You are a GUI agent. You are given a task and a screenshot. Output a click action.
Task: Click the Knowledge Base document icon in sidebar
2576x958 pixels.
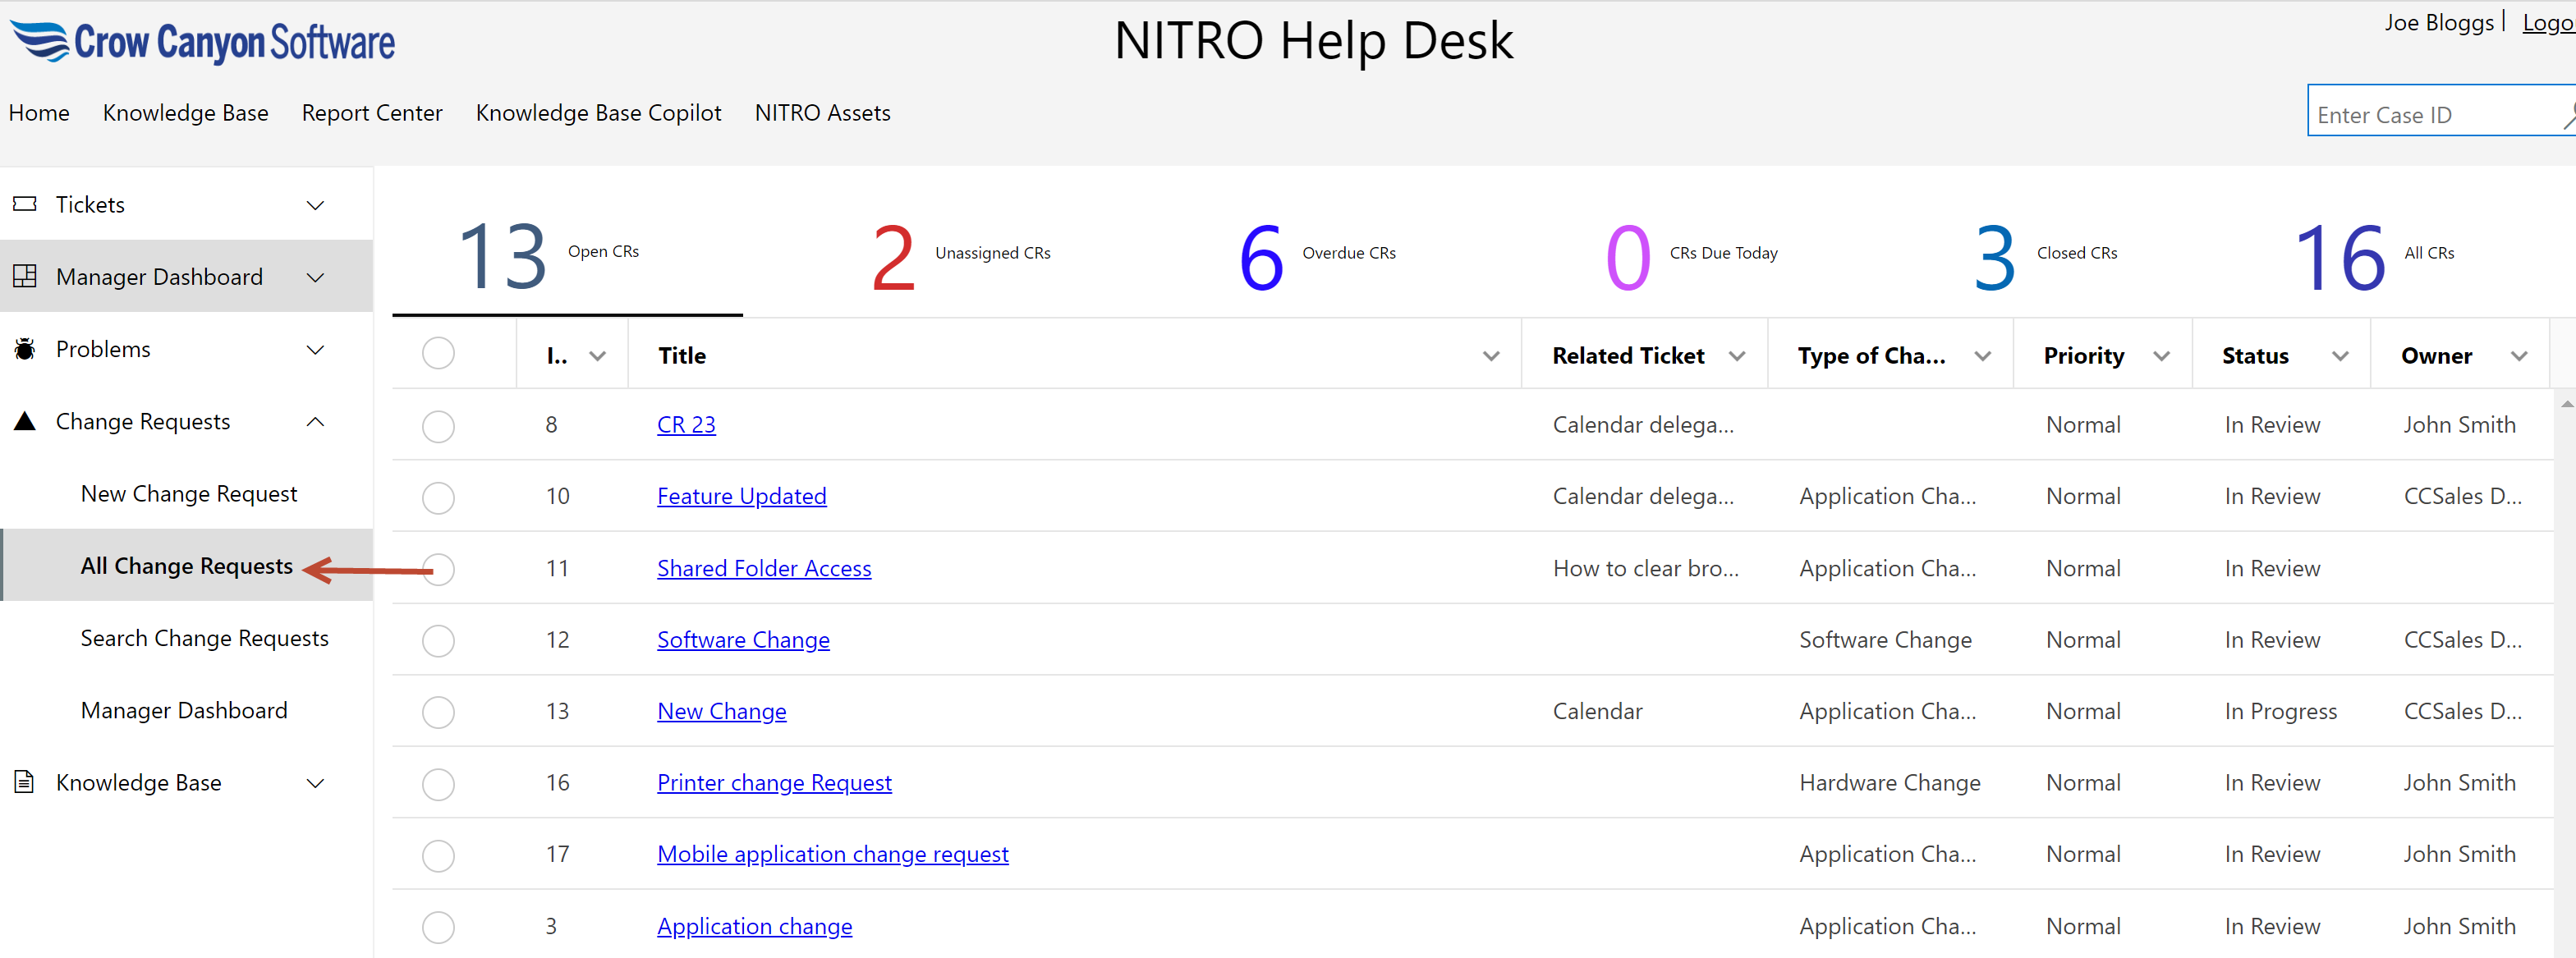pos(25,782)
